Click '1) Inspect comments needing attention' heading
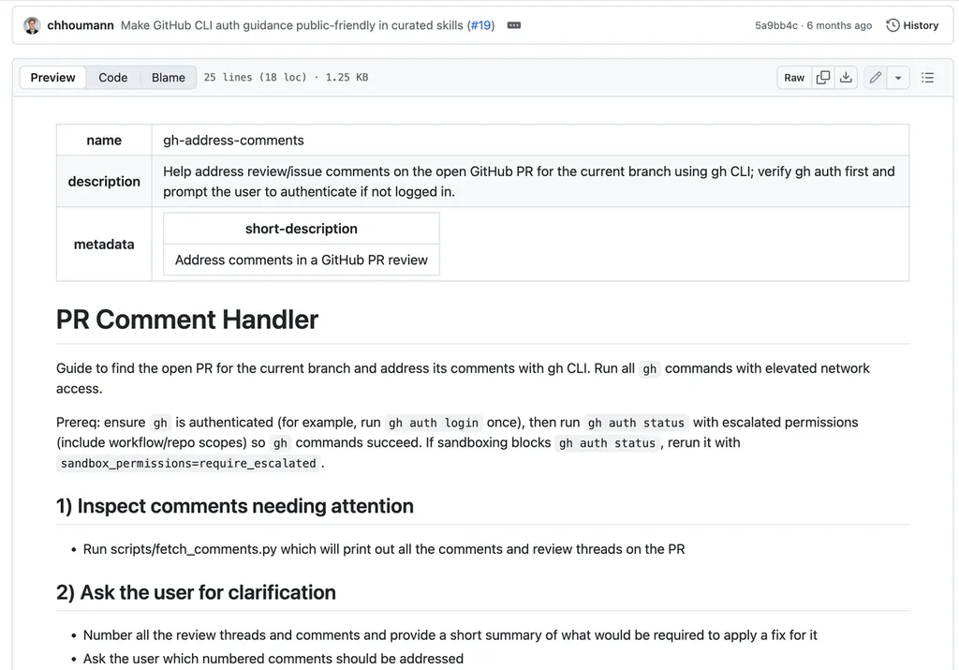 point(235,506)
